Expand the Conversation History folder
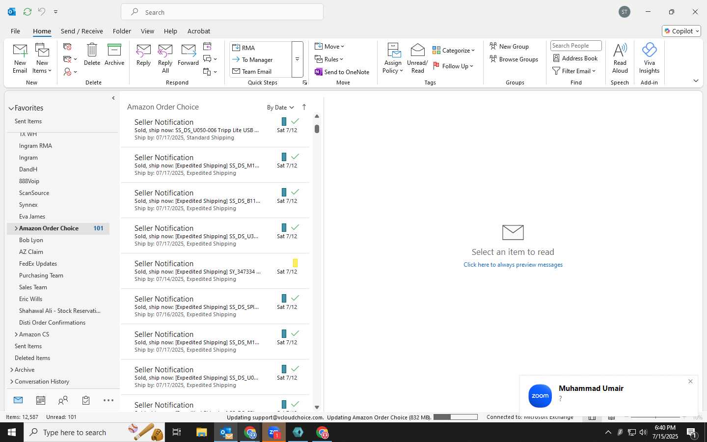This screenshot has width=707, height=442. [x=12, y=382]
